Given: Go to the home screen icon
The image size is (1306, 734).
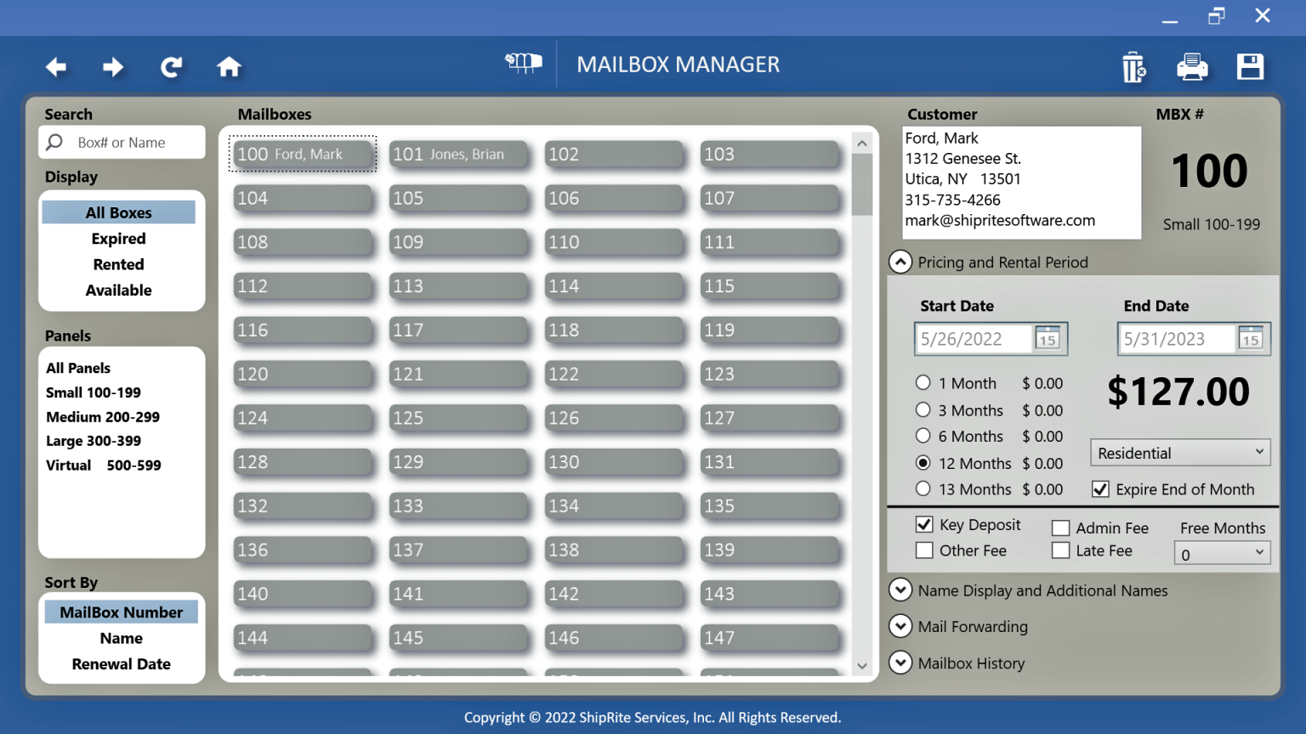Looking at the screenshot, I should 229,67.
